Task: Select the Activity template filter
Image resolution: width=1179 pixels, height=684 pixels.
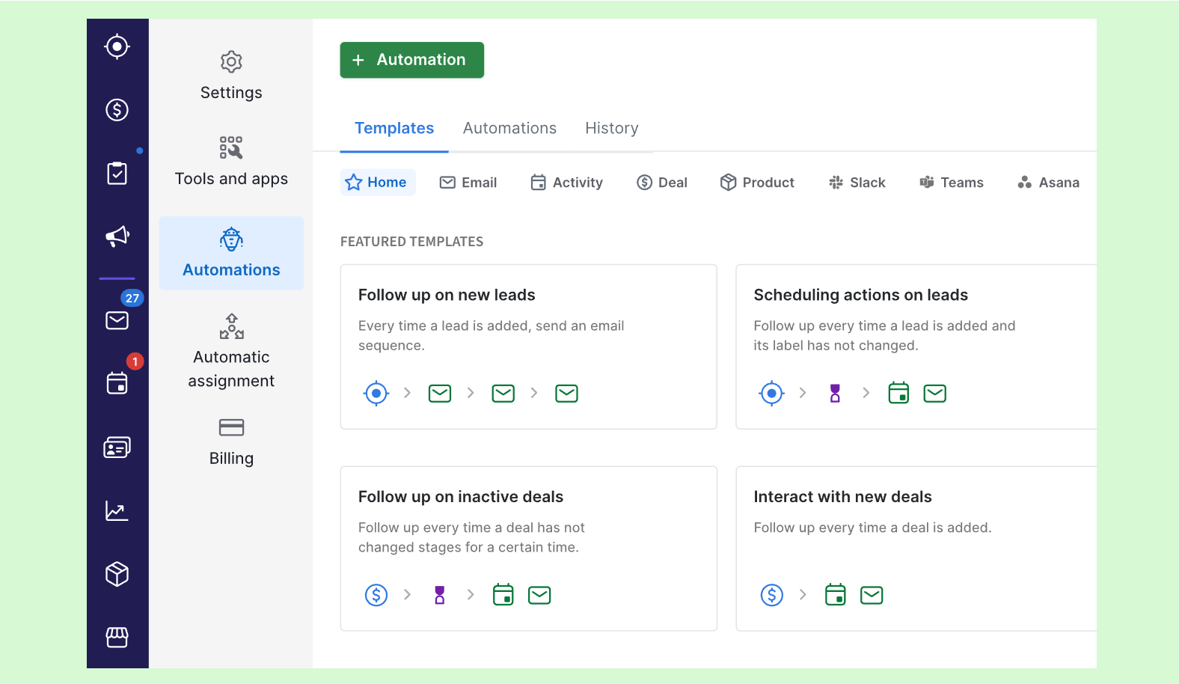Action: point(566,183)
